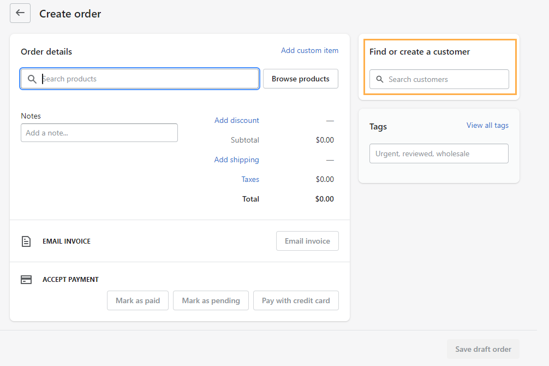The image size is (549, 366).
Task: Click the accept payment card icon
Action: pos(26,280)
